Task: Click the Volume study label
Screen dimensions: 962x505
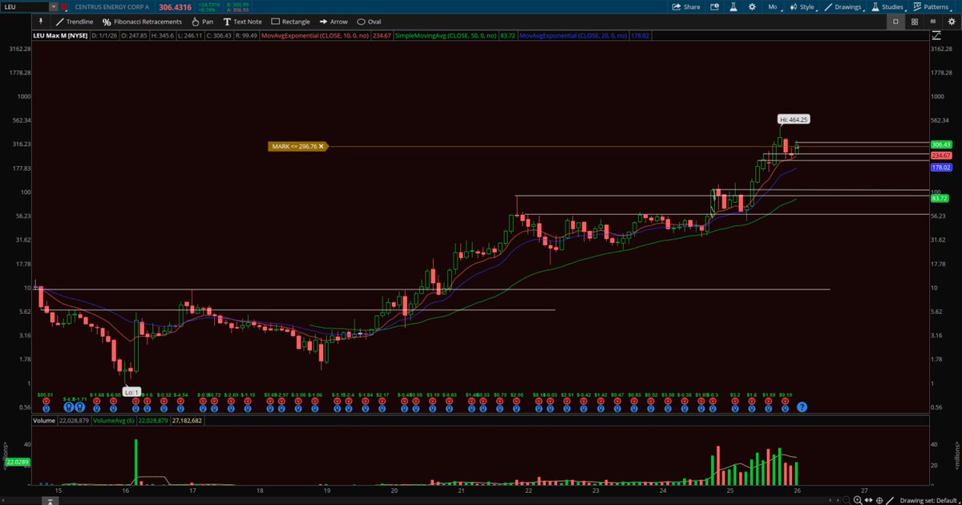Action: coord(42,420)
